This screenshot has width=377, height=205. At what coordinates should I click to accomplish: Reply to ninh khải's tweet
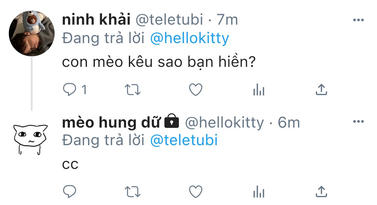70,90
